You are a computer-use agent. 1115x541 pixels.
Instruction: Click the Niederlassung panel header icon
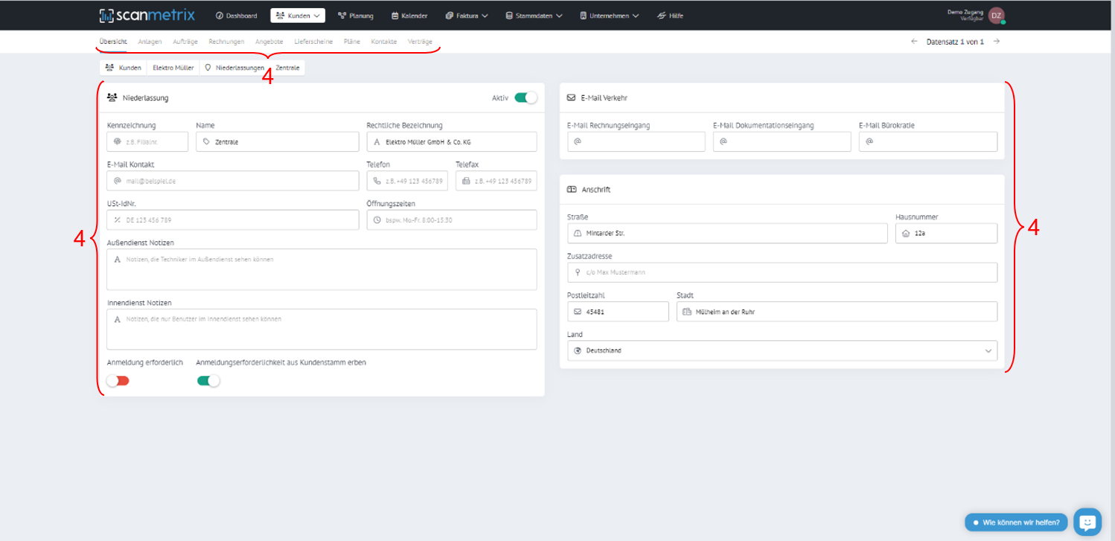coord(112,97)
